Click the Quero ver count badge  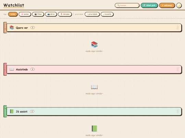(x=33, y=28)
